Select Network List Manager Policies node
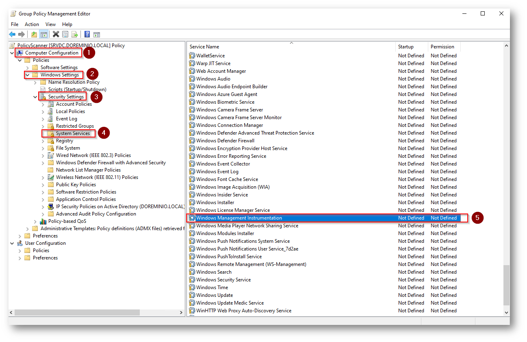Screen dimensions: 527x342 tap(88, 170)
